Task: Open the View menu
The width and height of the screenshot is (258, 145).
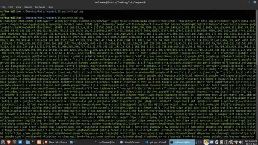Action: pyautogui.click(x=19, y=7)
